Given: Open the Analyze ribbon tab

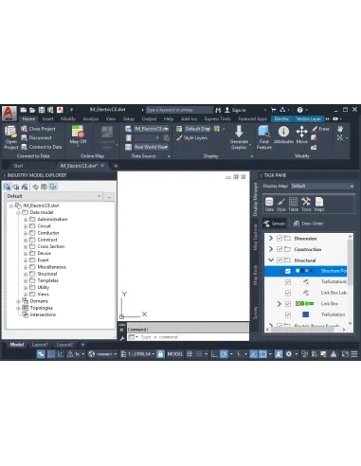Looking at the screenshot, I should coord(91,118).
